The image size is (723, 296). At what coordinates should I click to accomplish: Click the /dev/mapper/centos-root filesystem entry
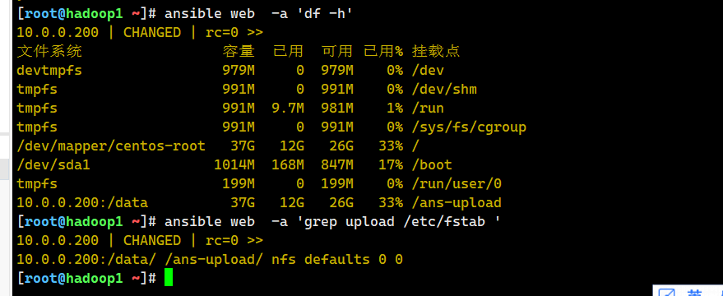(x=111, y=146)
